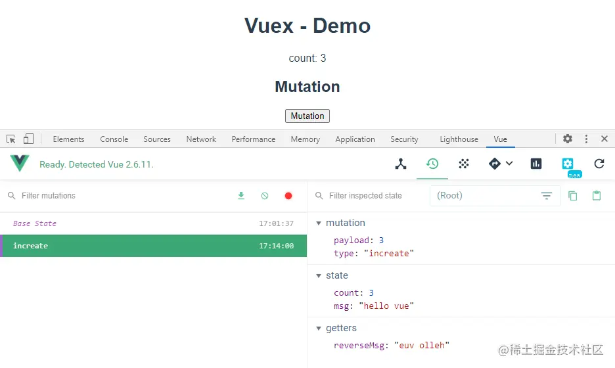Select the increate mutation entry
615x368 pixels.
click(153, 246)
